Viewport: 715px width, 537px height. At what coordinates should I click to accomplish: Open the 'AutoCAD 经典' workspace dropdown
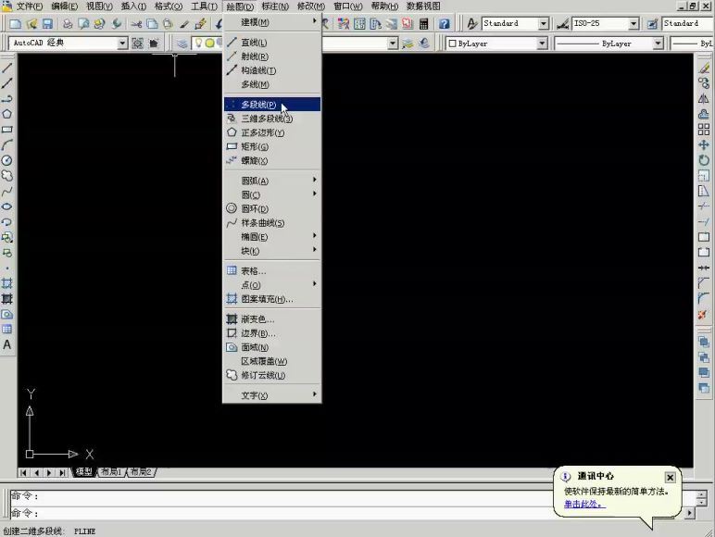pos(122,44)
